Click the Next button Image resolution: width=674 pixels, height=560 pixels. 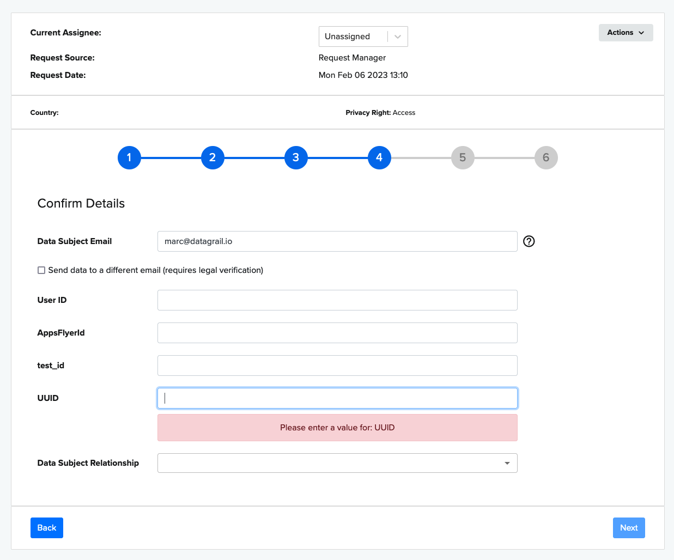(x=629, y=528)
